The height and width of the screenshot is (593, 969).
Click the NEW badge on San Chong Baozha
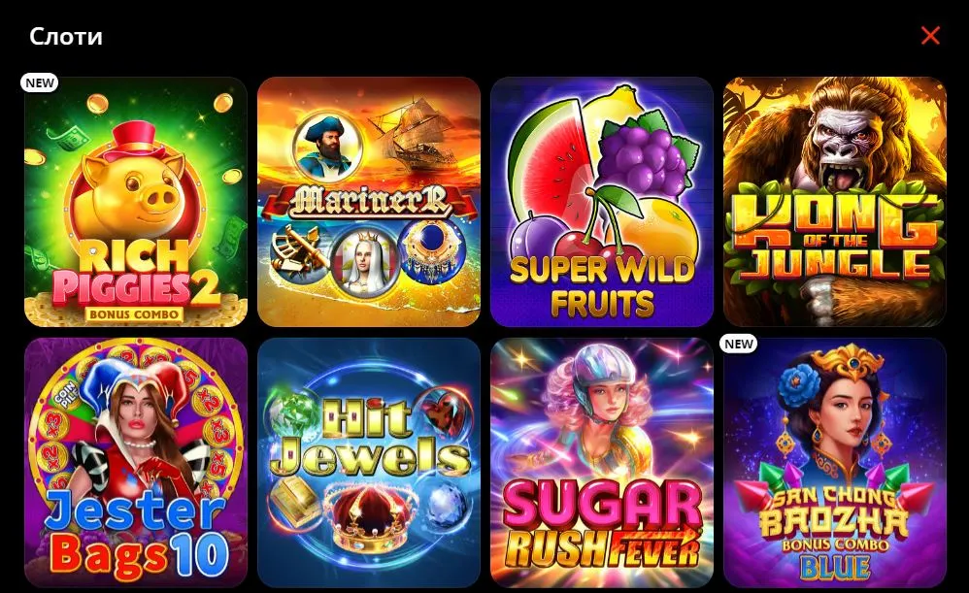pos(739,344)
